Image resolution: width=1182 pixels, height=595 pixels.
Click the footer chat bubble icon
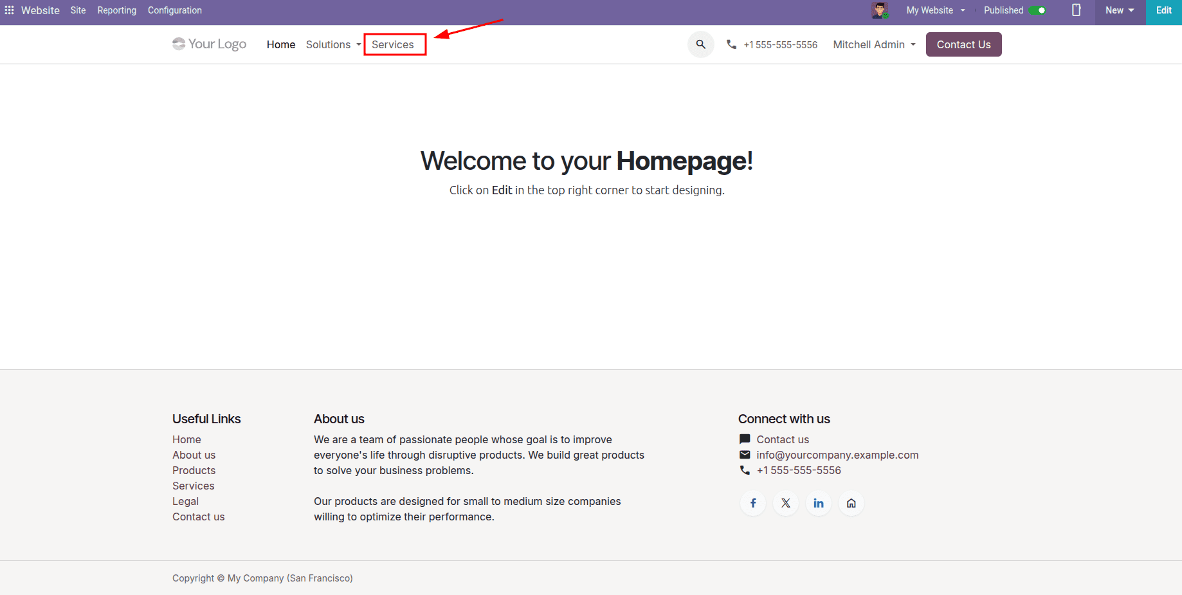tap(745, 439)
